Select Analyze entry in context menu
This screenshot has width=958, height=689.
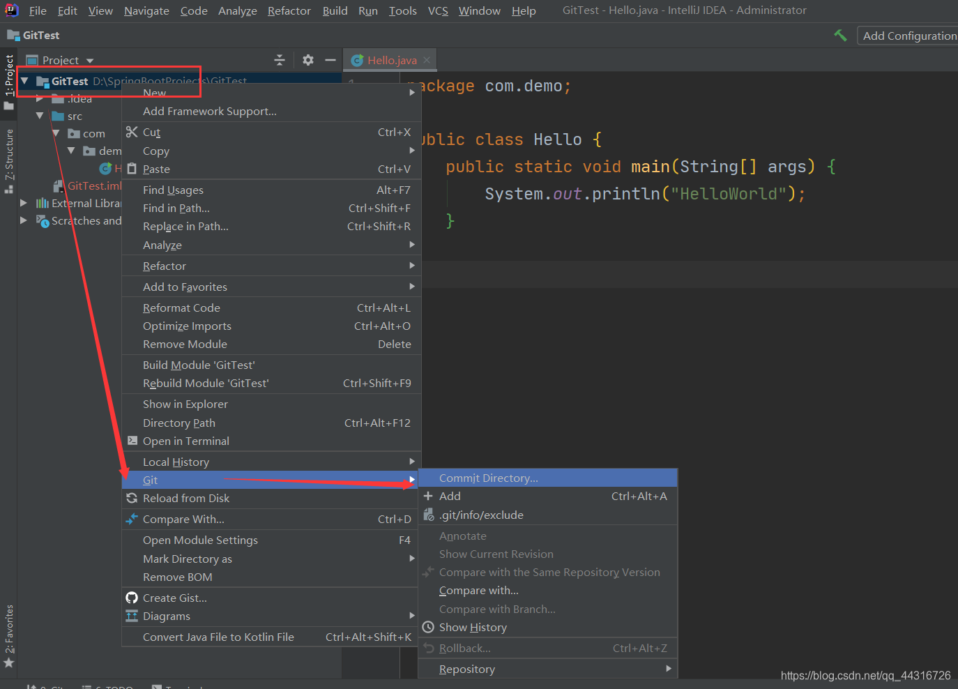click(x=271, y=245)
